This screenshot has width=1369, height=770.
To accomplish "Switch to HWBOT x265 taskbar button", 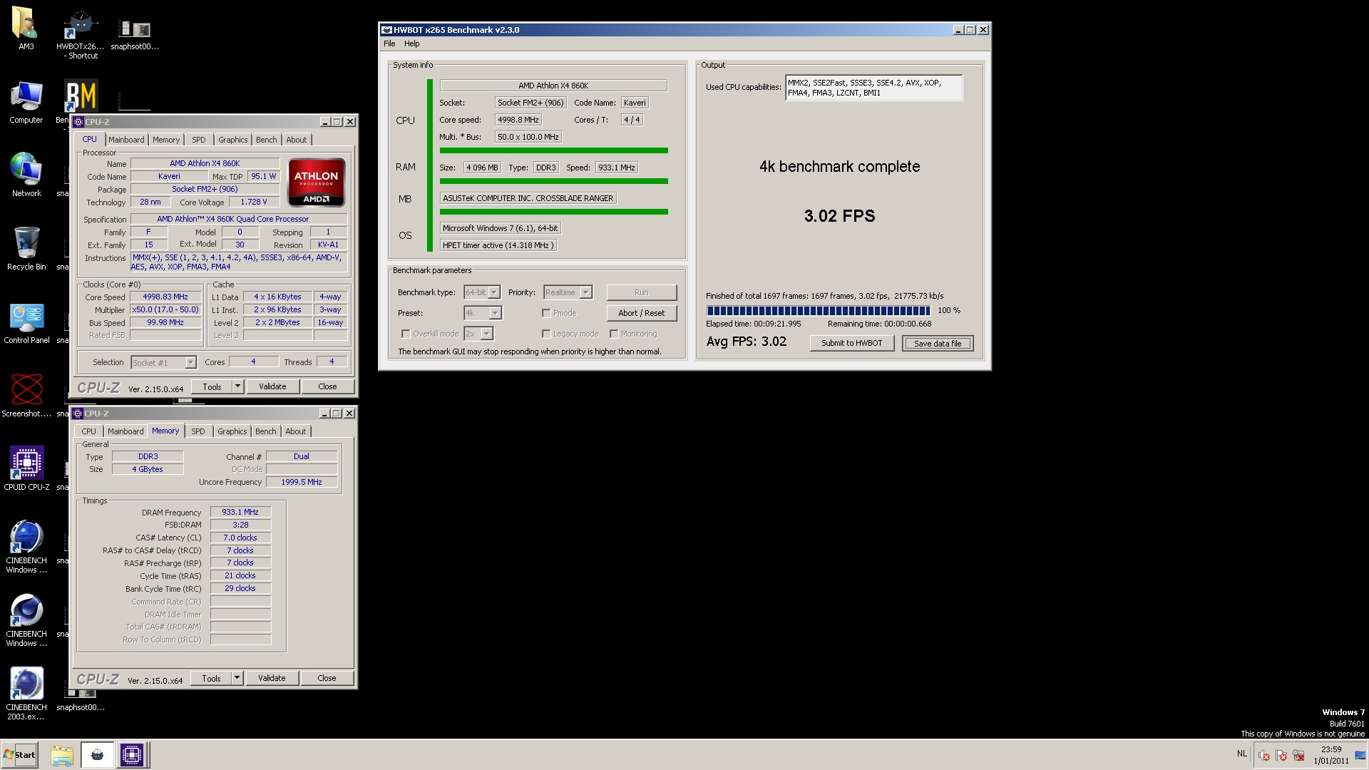I will (x=97, y=755).
